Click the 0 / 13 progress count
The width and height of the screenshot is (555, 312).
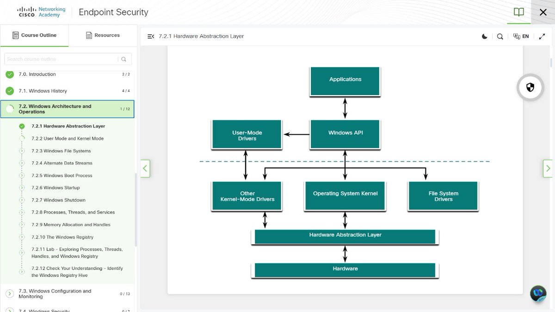(125, 293)
